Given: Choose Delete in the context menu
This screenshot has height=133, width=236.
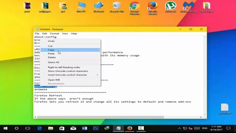Looking at the screenshot, I should pyautogui.click(x=70, y=57).
